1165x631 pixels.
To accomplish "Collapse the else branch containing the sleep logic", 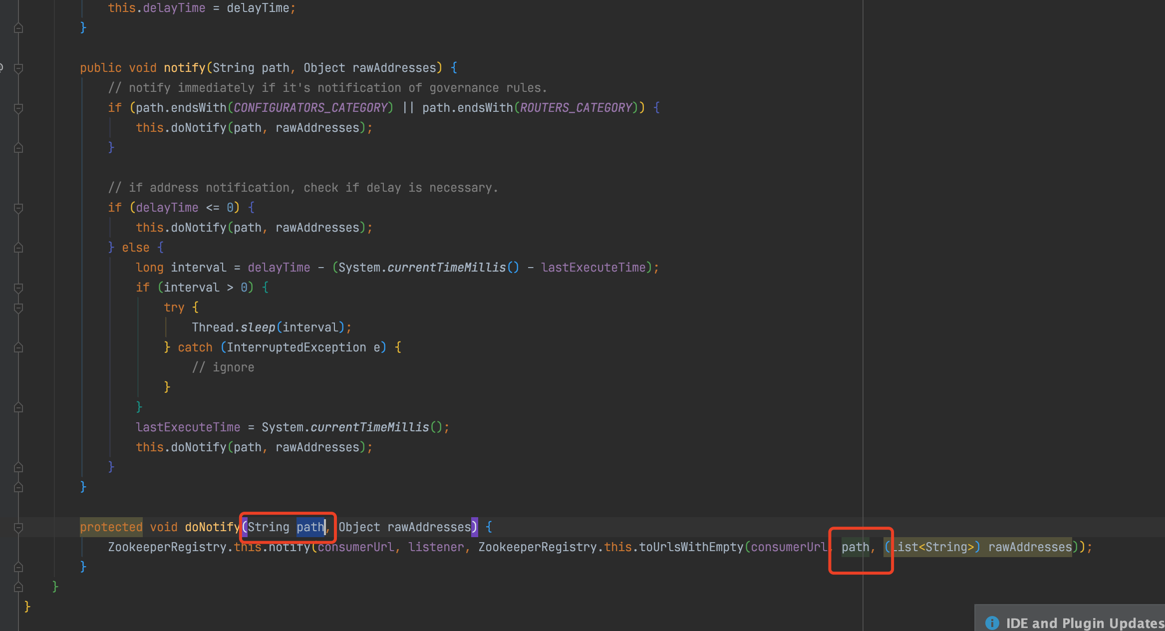I will (18, 247).
